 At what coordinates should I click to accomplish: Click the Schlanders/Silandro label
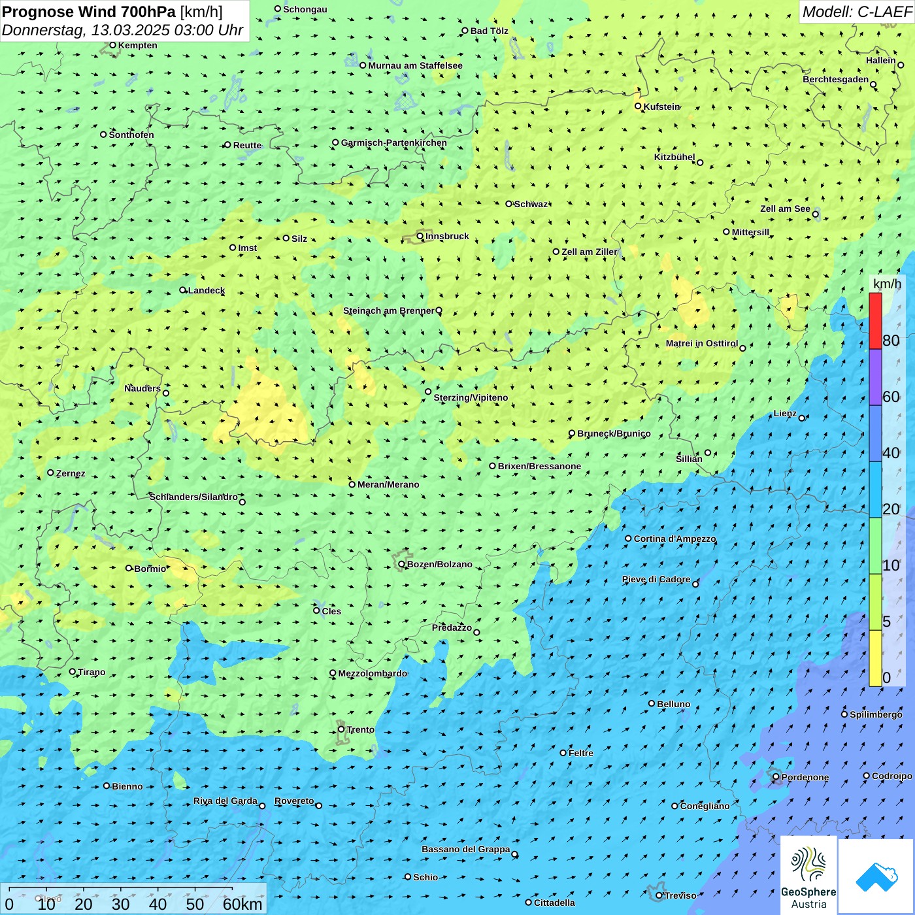(x=193, y=497)
